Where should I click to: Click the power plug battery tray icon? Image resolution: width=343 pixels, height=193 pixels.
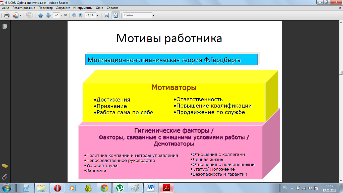(x=298, y=188)
